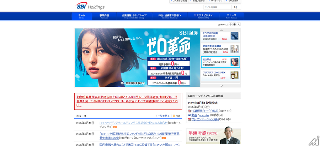Click the SBI Holdings logo

click(90, 6)
